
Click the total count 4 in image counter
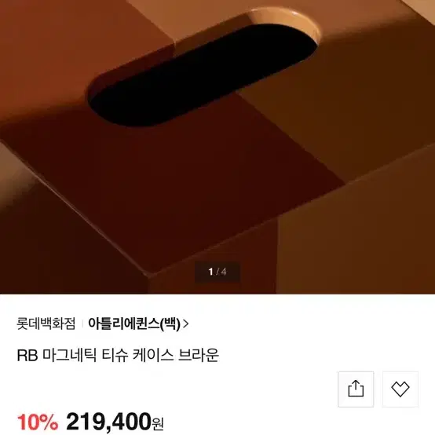[x=224, y=272]
